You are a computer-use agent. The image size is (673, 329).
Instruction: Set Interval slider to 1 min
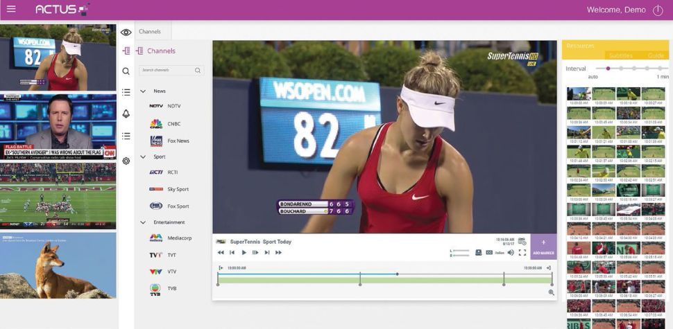point(663,69)
